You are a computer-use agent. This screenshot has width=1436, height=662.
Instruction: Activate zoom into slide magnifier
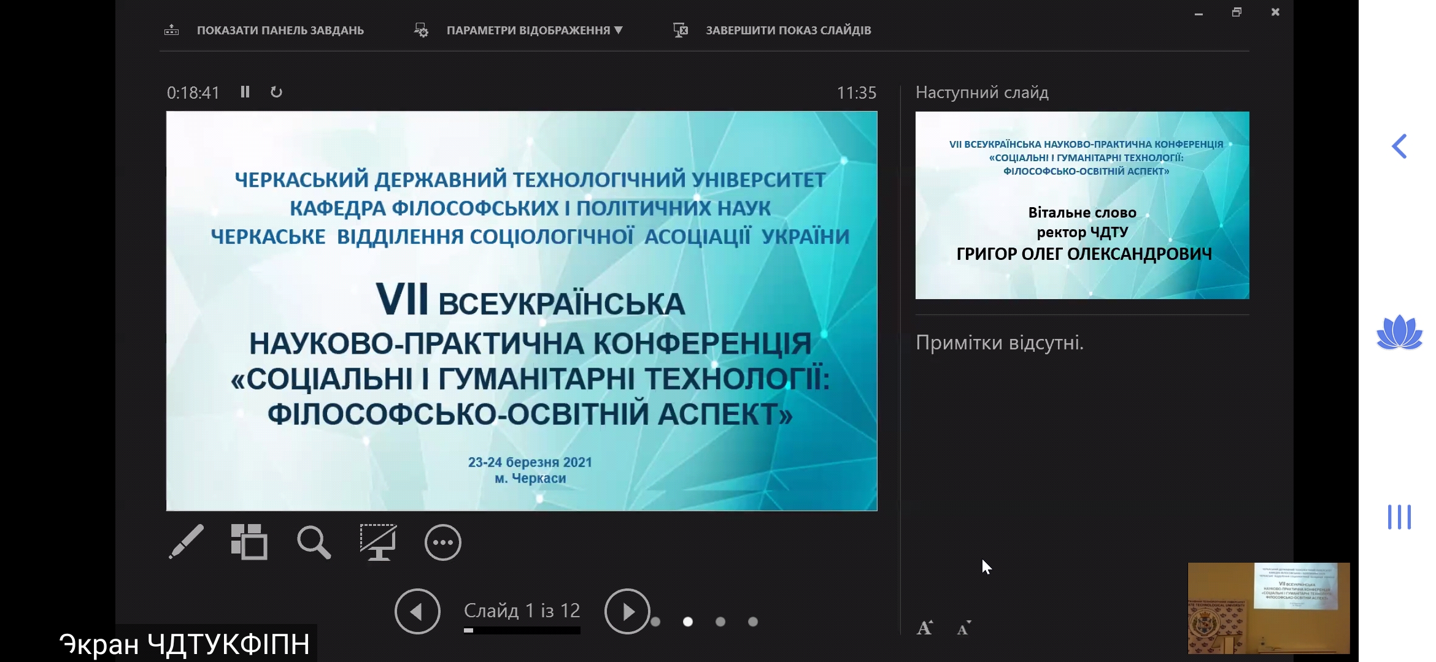(314, 542)
